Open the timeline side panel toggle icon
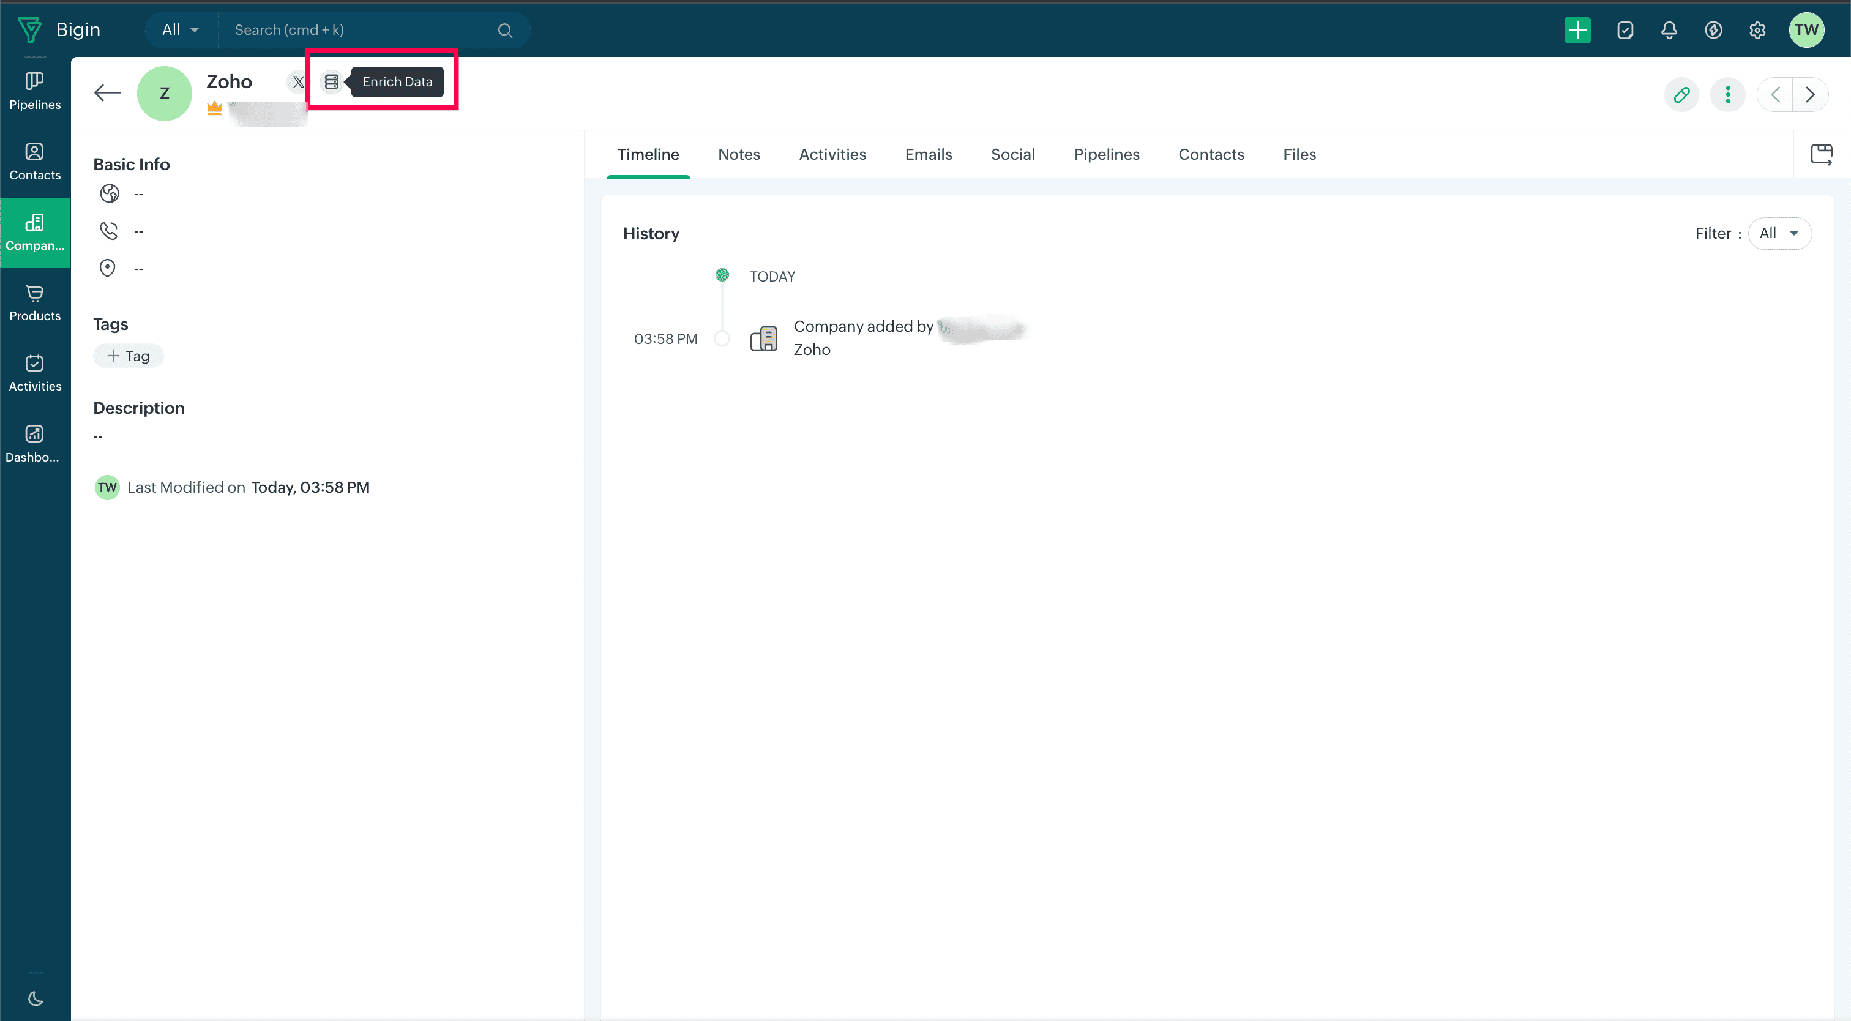This screenshot has width=1851, height=1021. point(1821,154)
